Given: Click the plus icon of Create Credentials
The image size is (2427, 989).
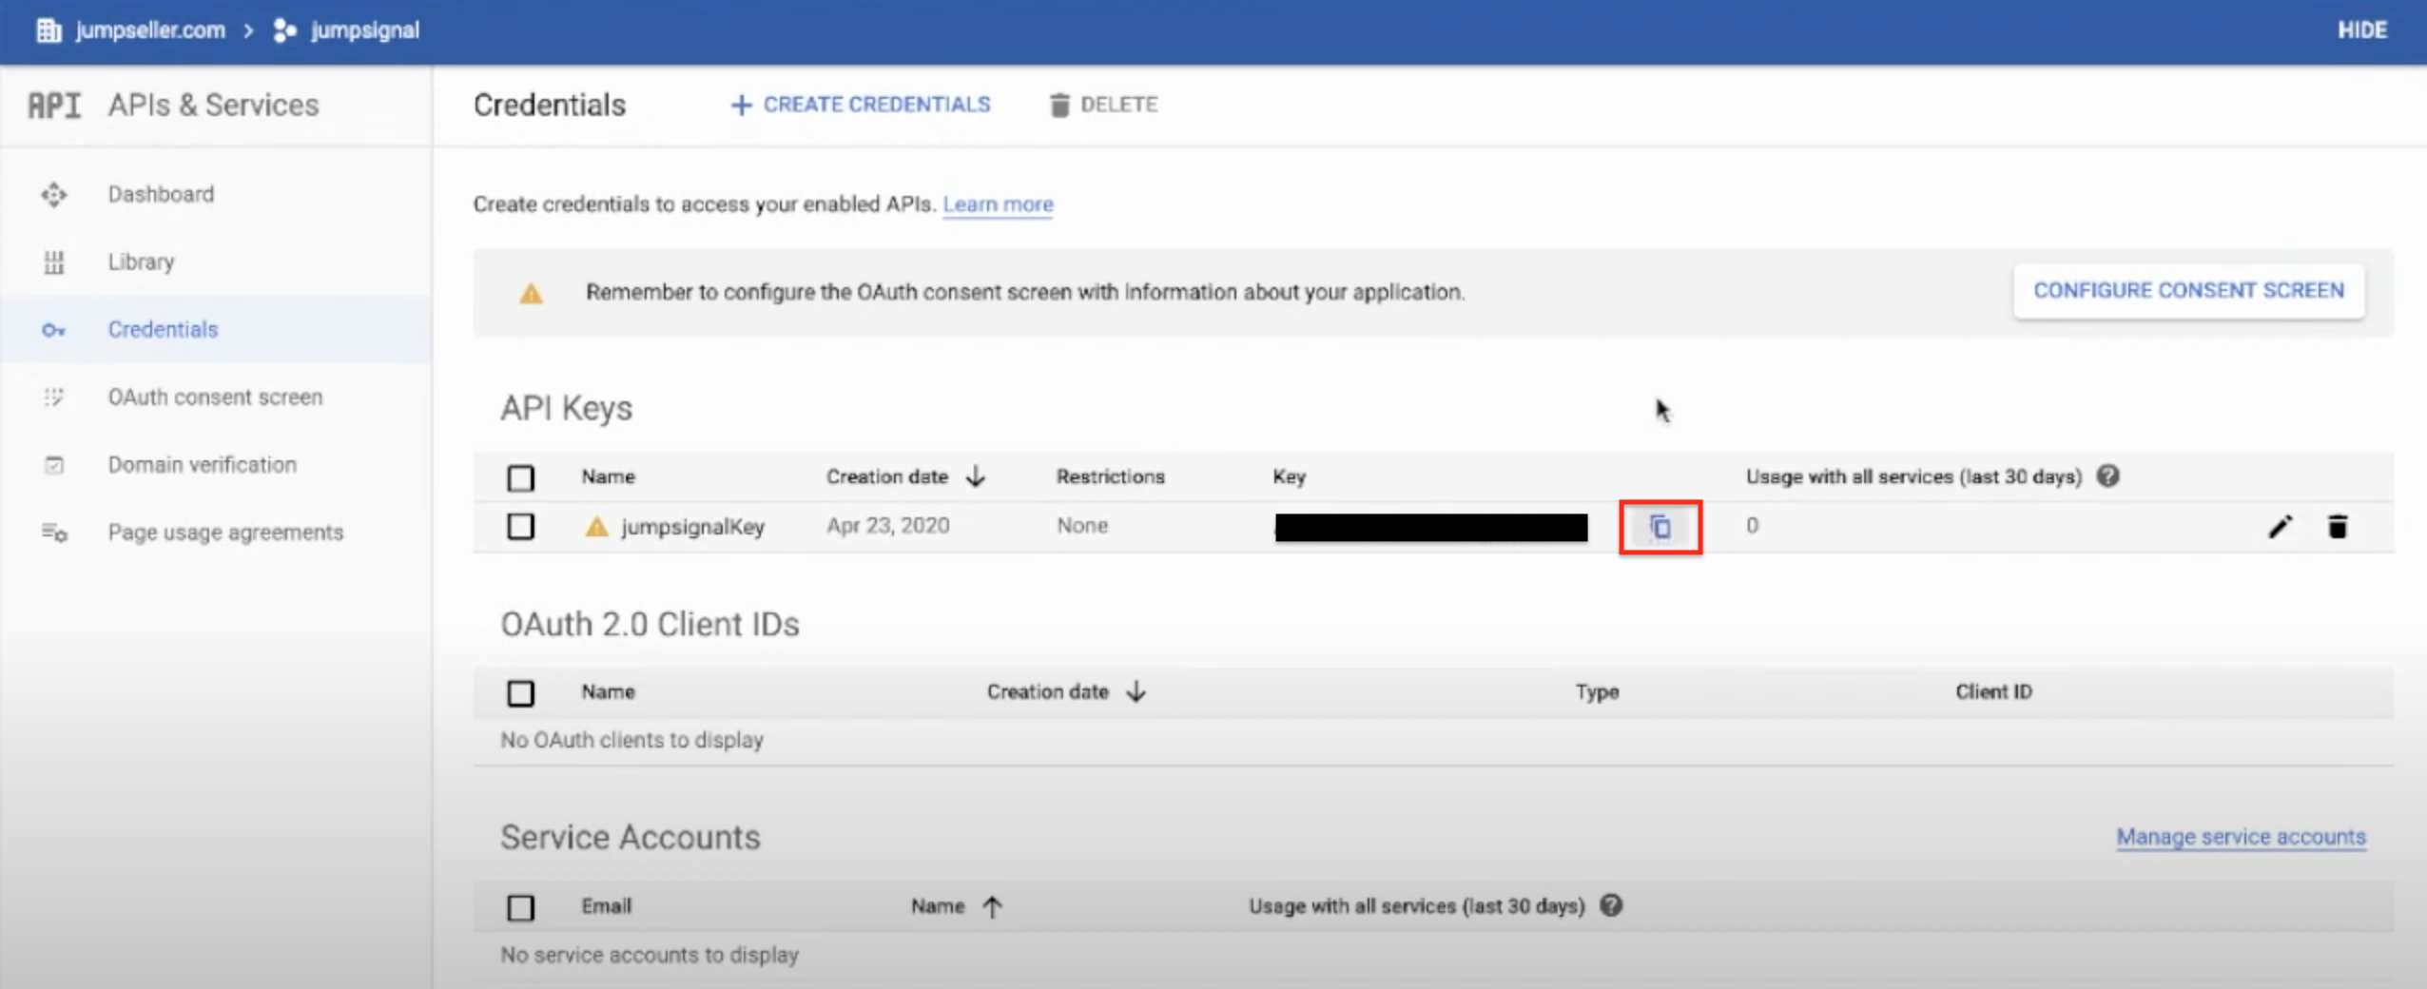Looking at the screenshot, I should pyautogui.click(x=741, y=105).
